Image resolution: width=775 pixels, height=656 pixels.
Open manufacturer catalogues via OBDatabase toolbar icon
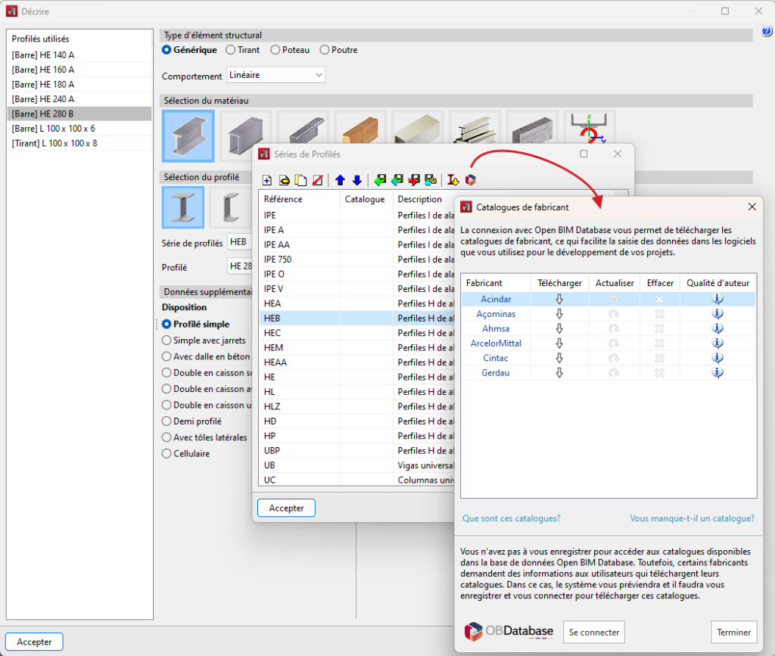pyautogui.click(x=470, y=180)
